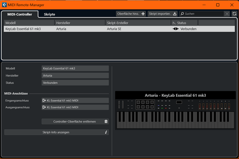The height and width of the screenshot is (159, 239).
Task: Maximize the MIDI Remote-Manager window
Action: click(x=218, y=5)
